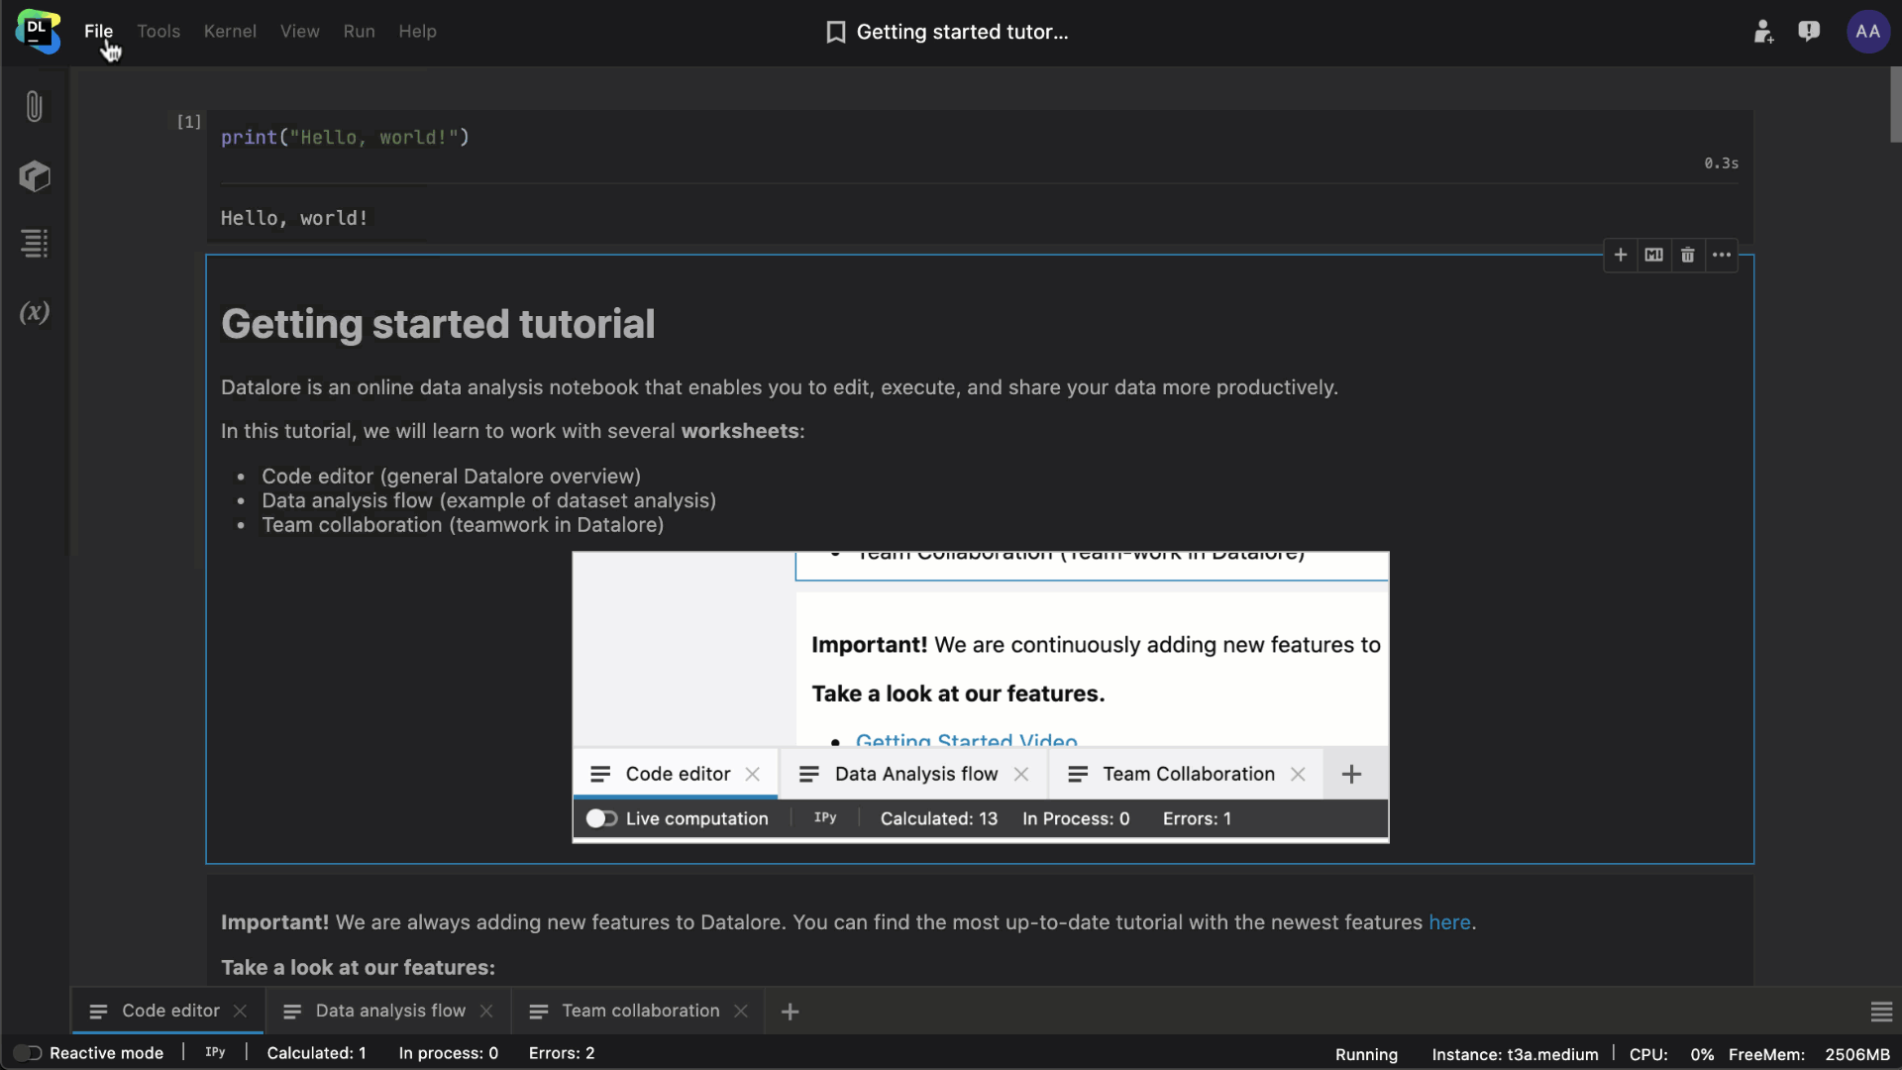Click the delete cell icon in toolbar
The image size is (1902, 1070).
tap(1688, 255)
